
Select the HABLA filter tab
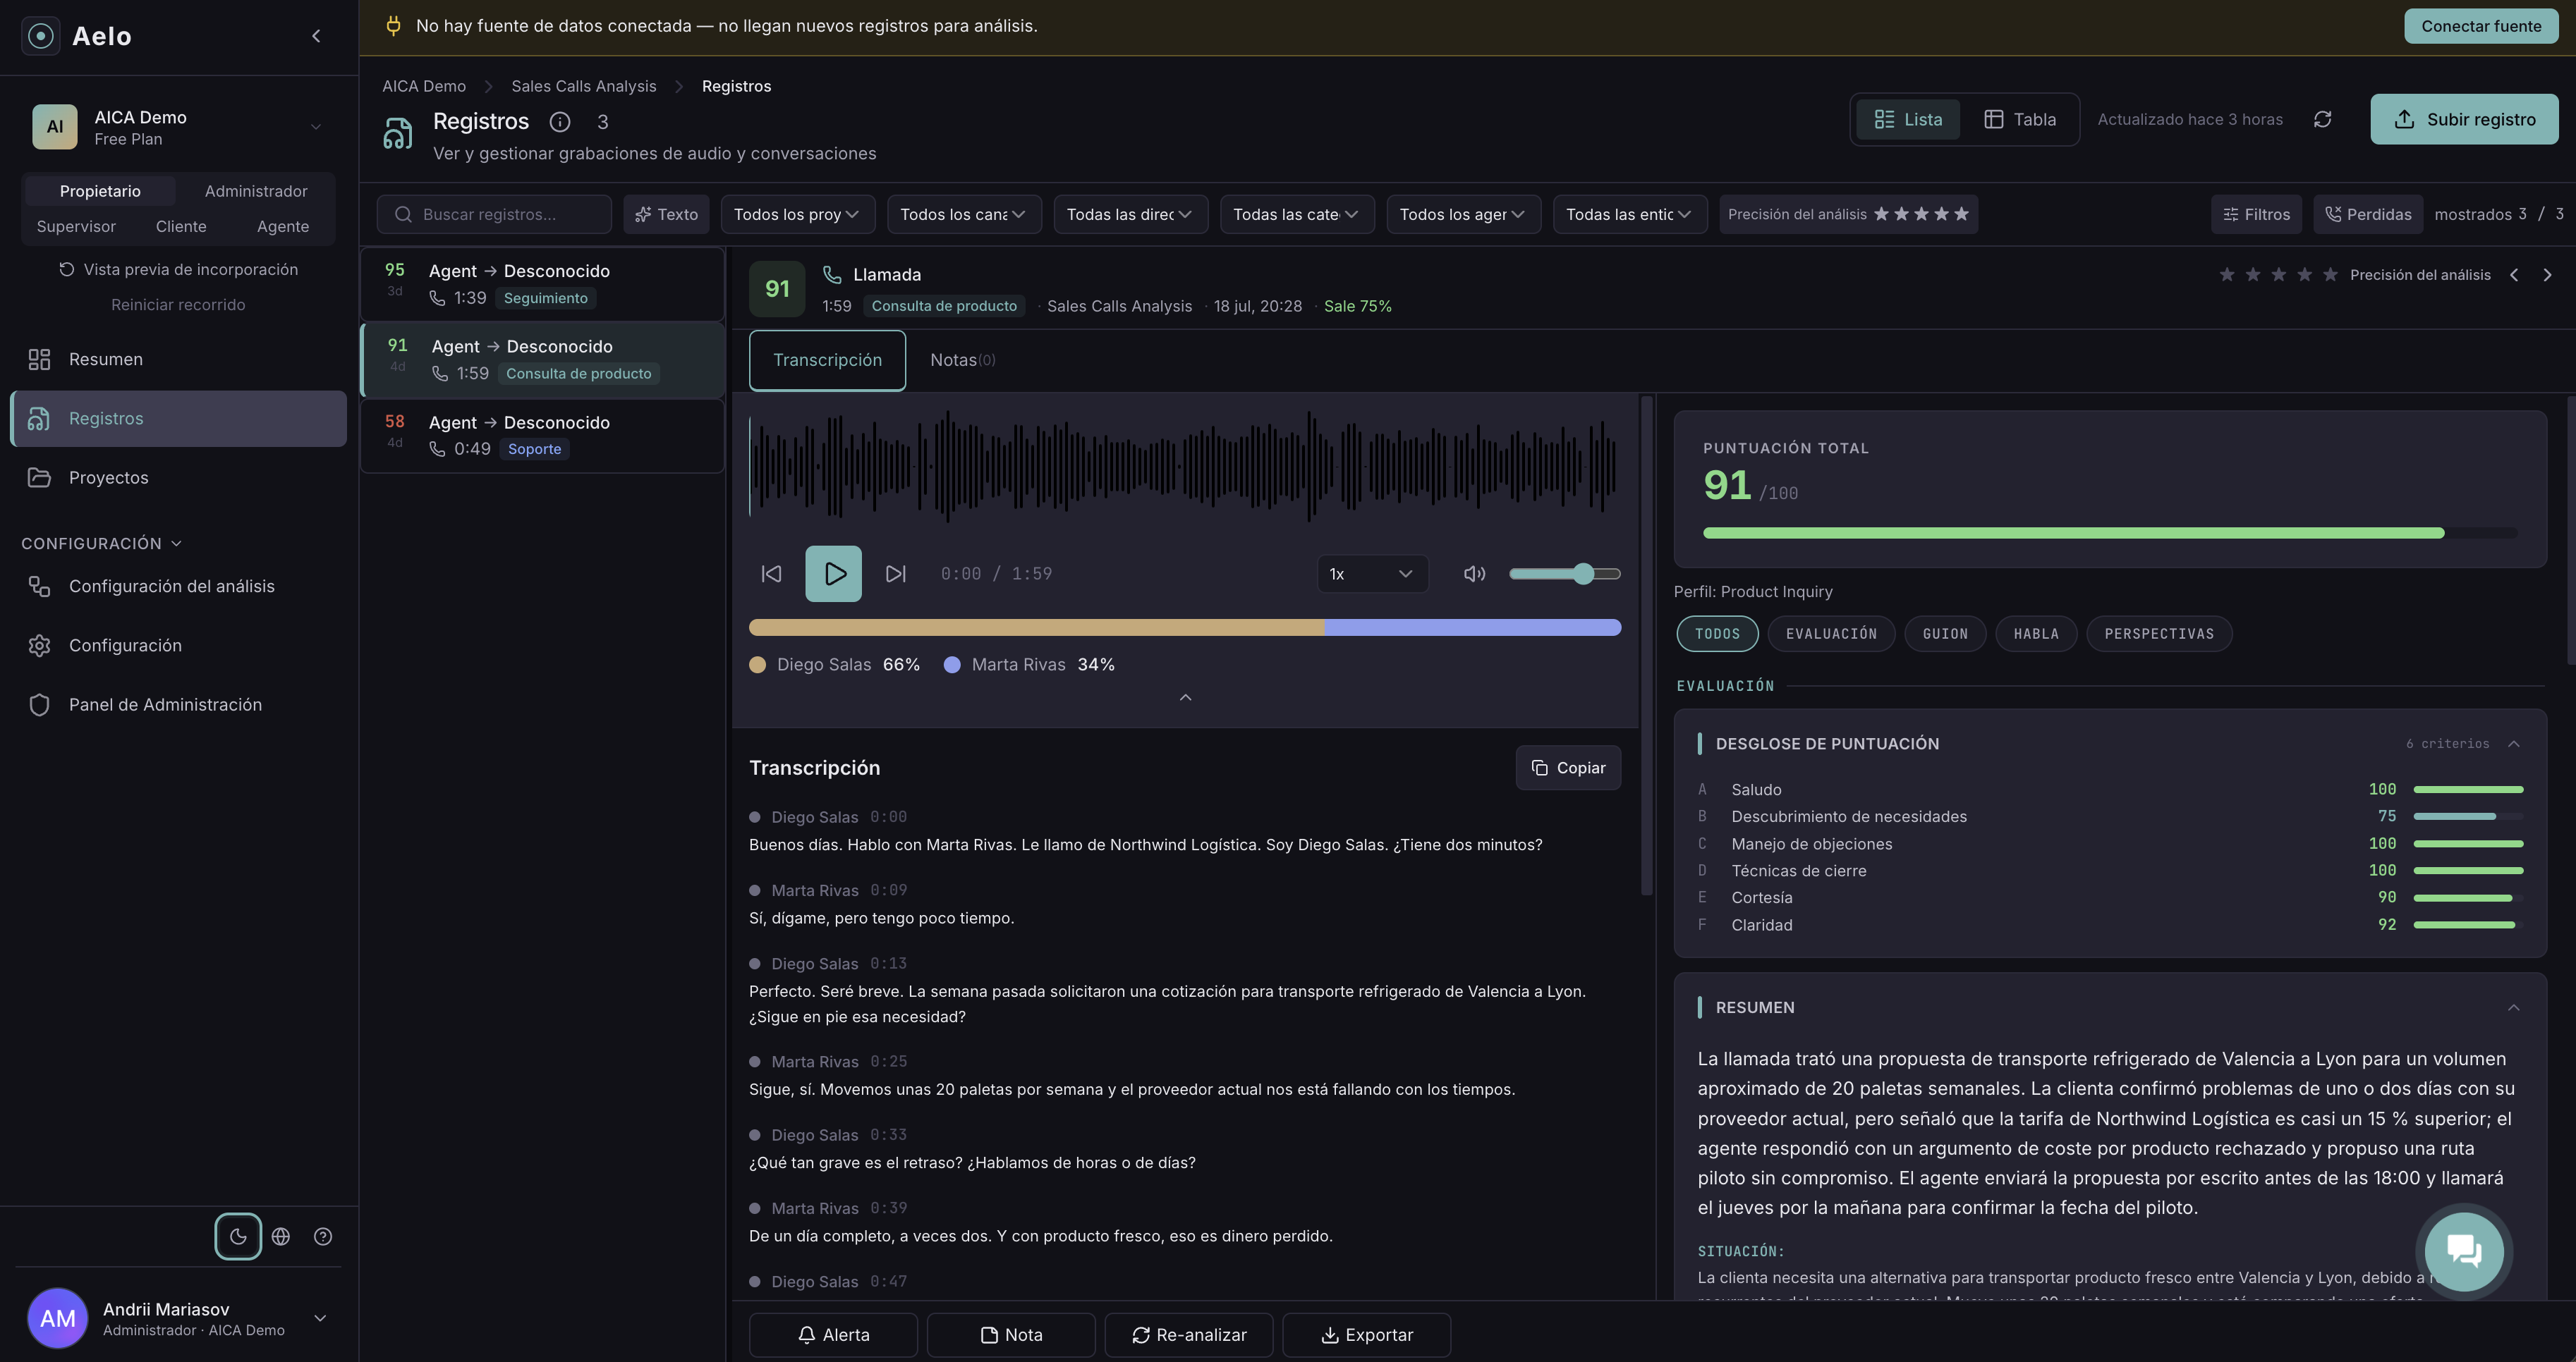click(2035, 634)
